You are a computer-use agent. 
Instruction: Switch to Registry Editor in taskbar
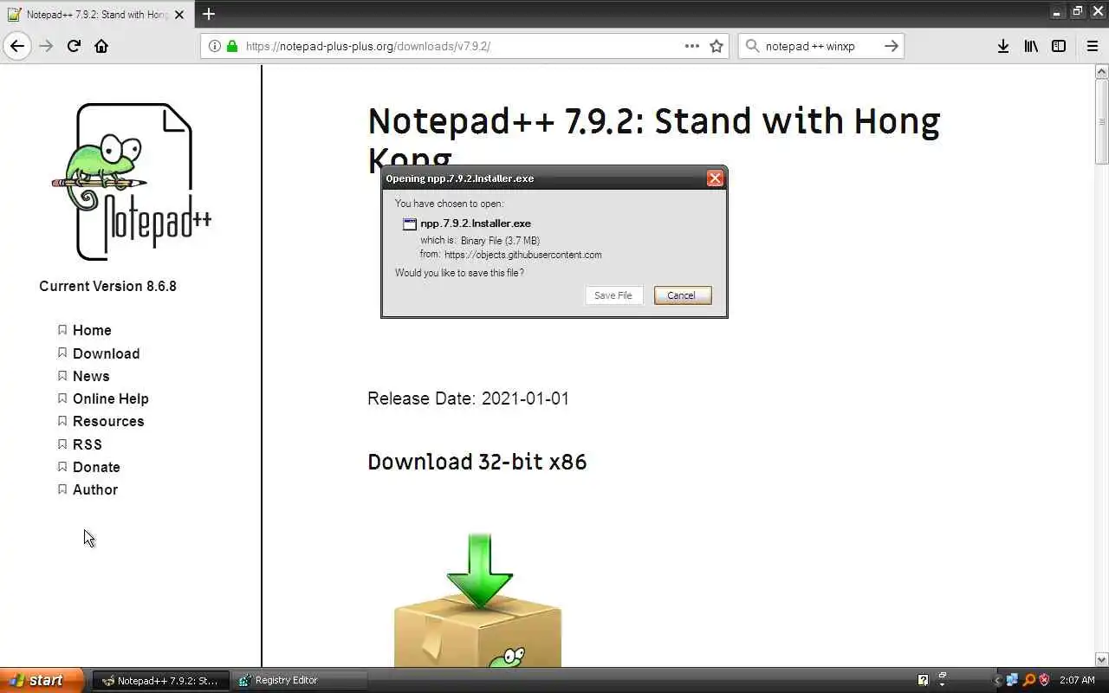(301, 680)
